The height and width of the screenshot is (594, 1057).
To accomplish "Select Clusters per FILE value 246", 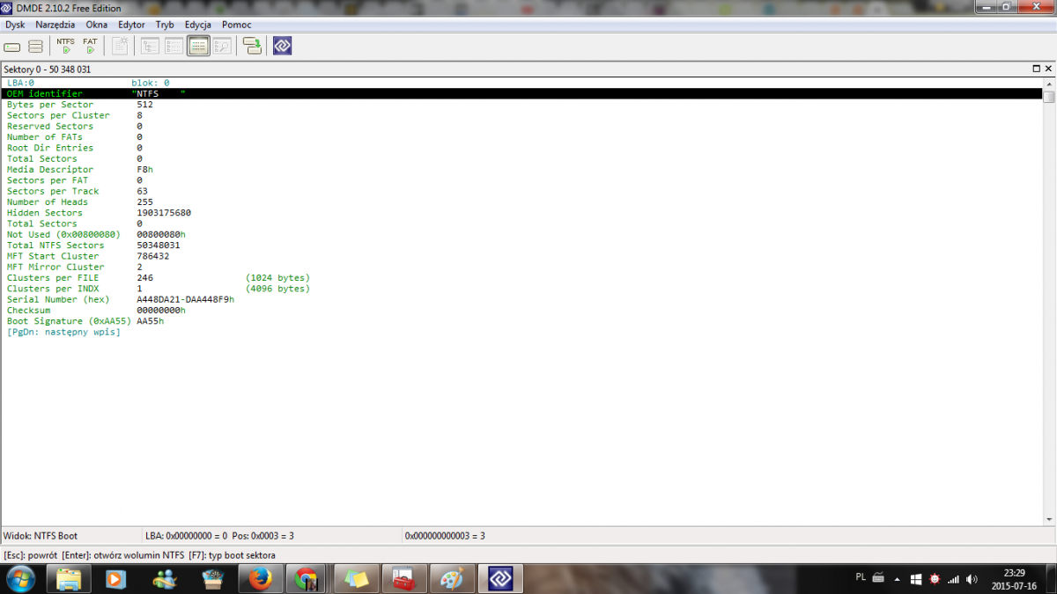I will tap(145, 278).
